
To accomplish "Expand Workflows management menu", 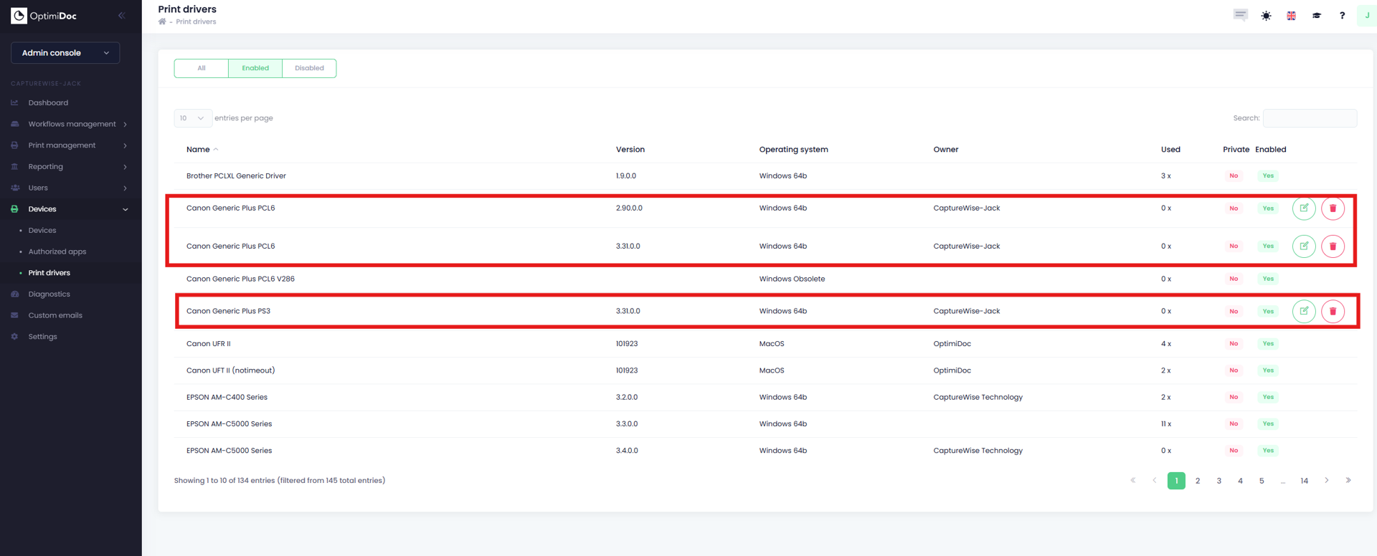I will click(x=72, y=124).
